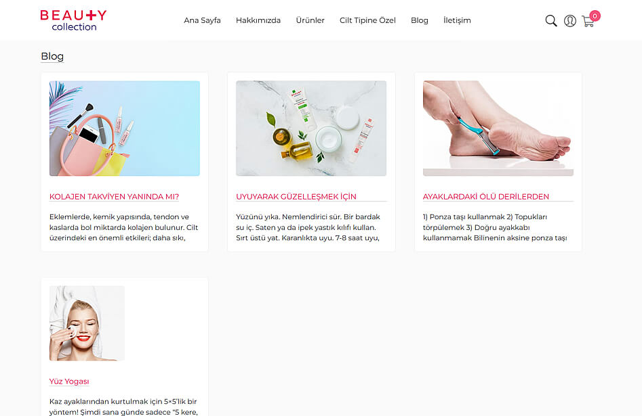Open the Hakkımızda page
The width and height of the screenshot is (642, 416).
pos(258,20)
